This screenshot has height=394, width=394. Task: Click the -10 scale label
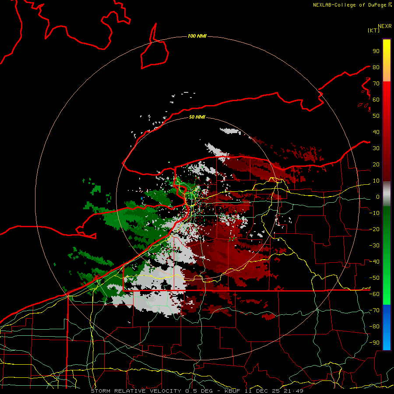(x=374, y=213)
